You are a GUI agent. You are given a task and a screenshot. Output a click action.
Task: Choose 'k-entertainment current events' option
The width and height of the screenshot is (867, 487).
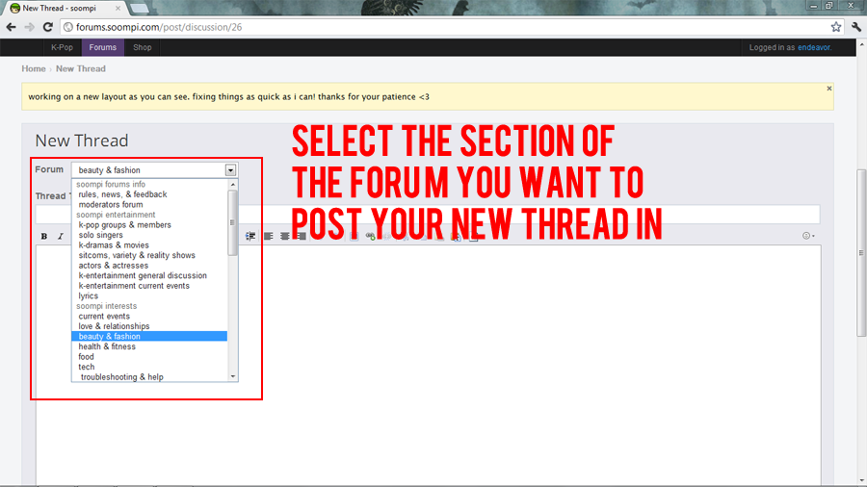(x=134, y=286)
